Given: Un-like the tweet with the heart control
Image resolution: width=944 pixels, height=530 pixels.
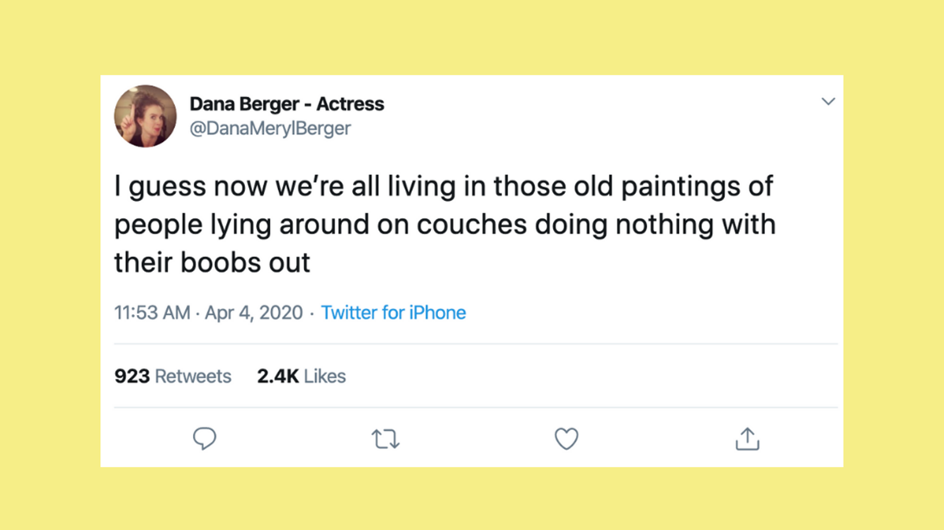Looking at the screenshot, I should tap(566, 438).
